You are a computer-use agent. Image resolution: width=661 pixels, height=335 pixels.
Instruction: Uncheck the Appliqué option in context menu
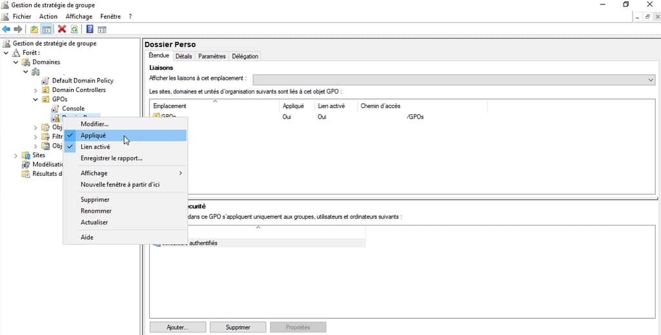(94, 135)
